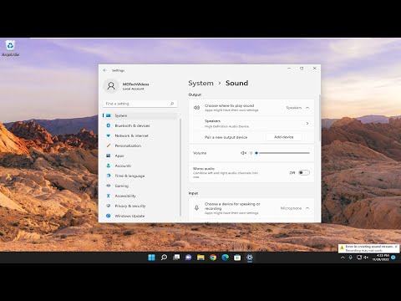Screen dimensions: 401x301
Task: Open the blue notification badge in the tray
Action: pyautogui.click(x=393, y=258)
